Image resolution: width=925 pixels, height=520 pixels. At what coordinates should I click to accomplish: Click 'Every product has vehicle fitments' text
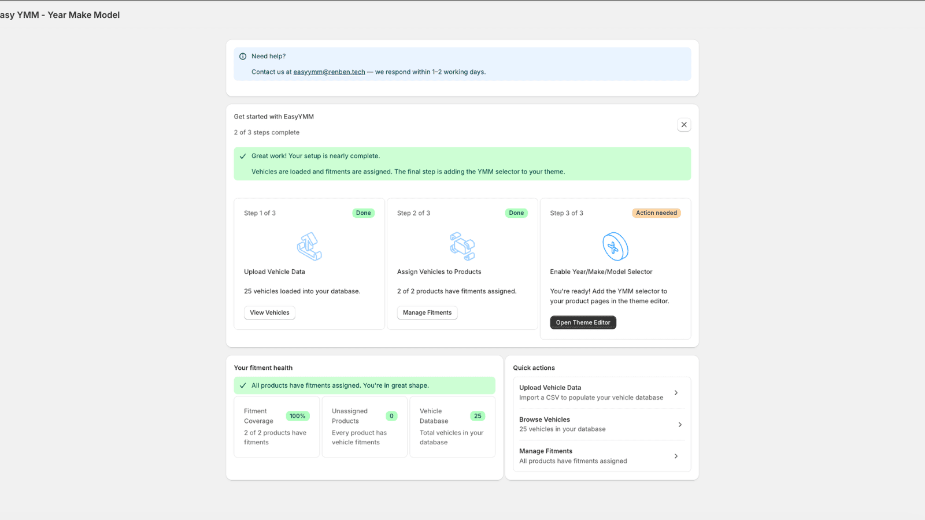[359, 437]
